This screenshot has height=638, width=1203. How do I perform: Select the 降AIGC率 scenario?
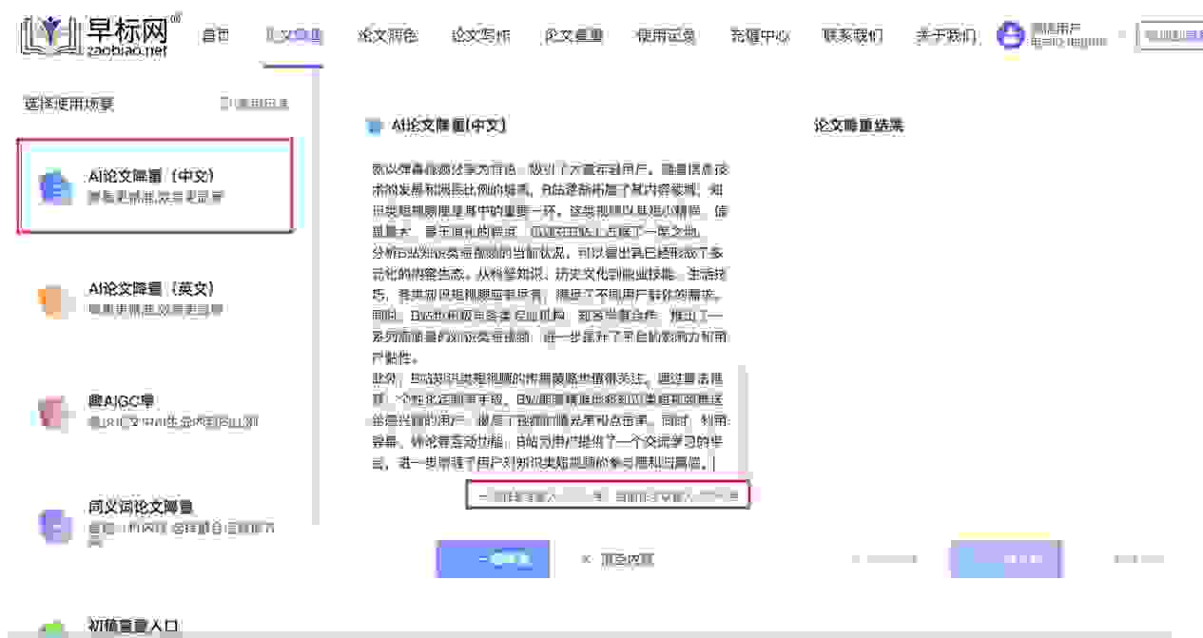pos(155,411)
